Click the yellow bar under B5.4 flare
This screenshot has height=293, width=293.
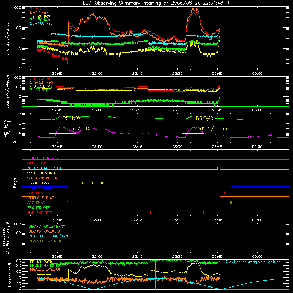[x=62, y=133]
